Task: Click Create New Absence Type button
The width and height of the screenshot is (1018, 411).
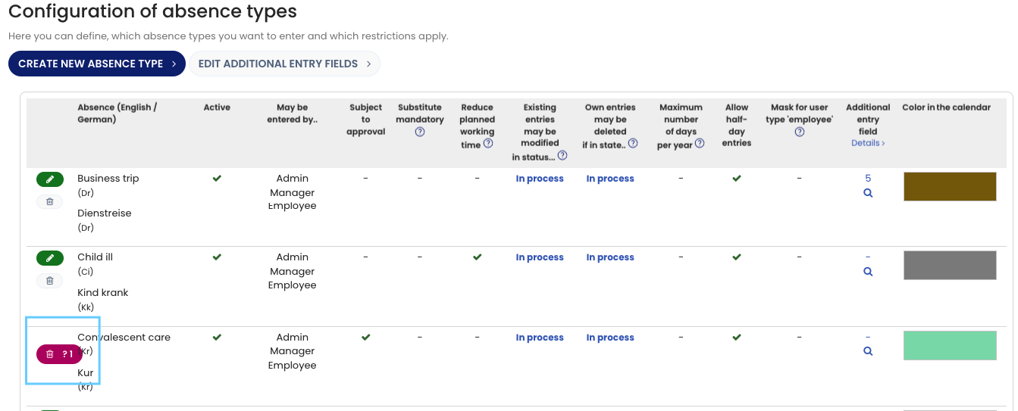Action: tap(97, 64)
